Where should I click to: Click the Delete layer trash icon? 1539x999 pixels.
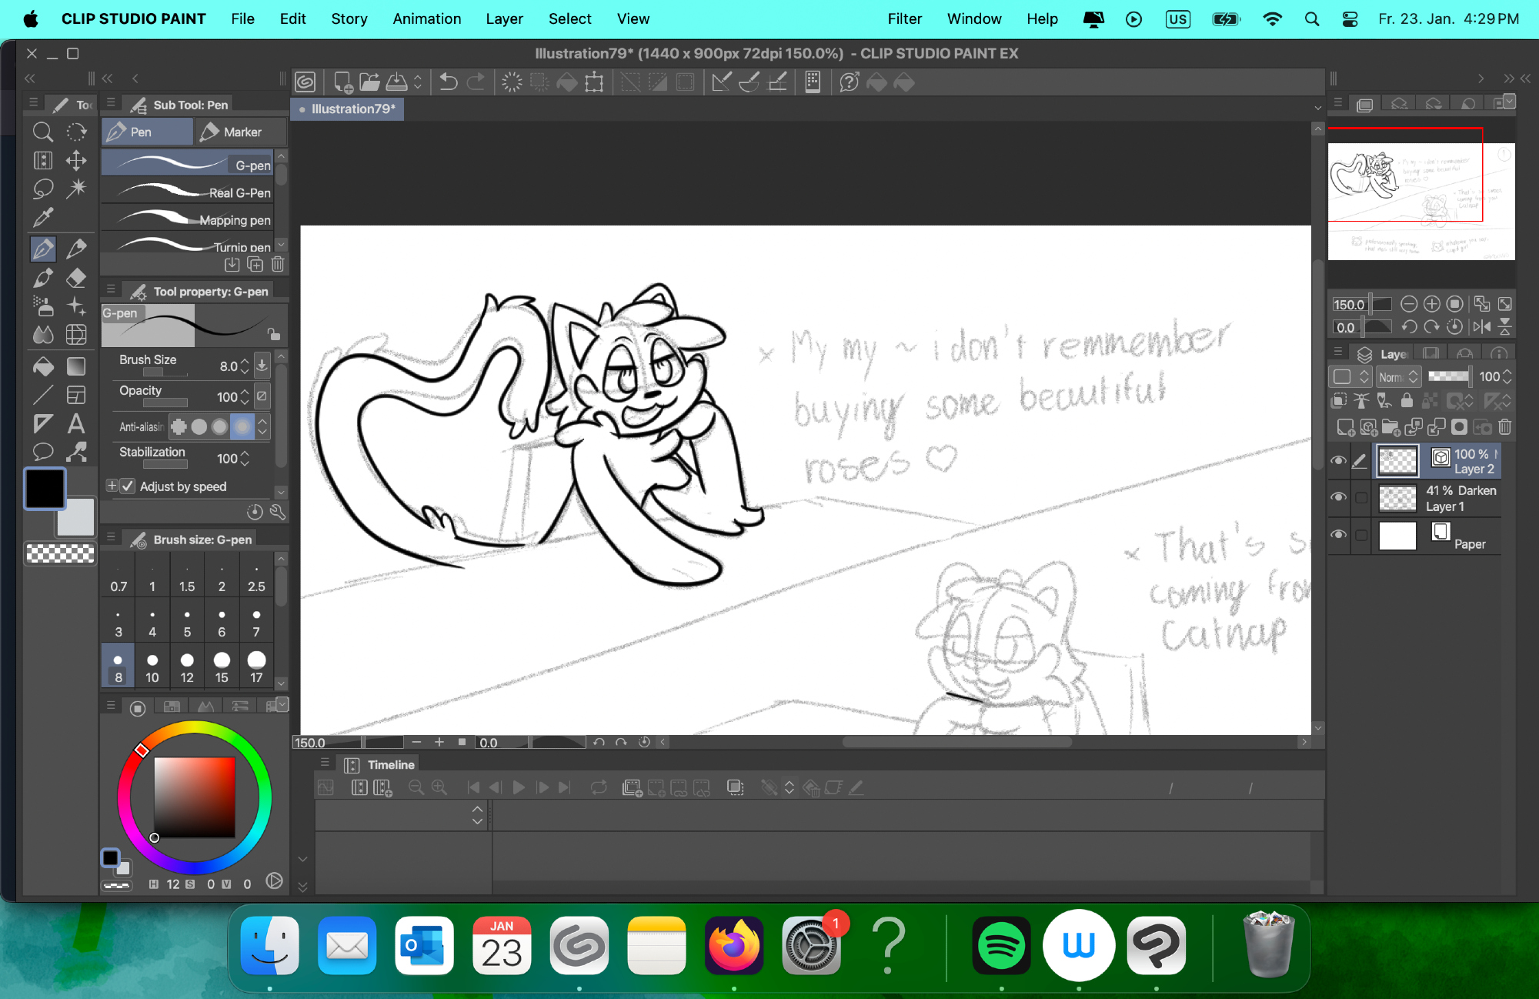click(x=1505, y=427)
